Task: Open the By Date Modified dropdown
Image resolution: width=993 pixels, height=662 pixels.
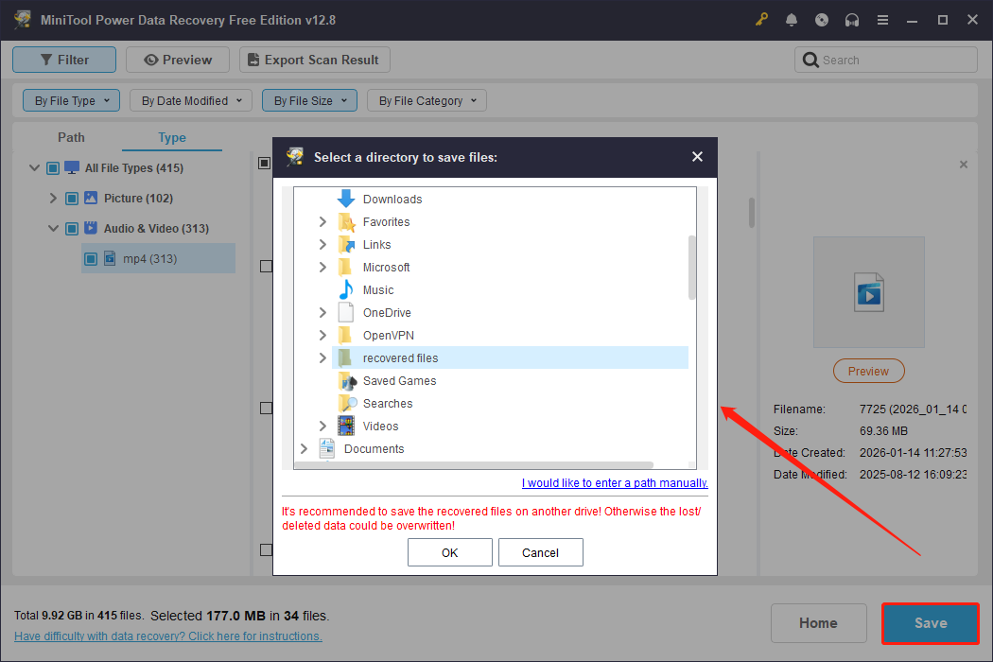Action: 190,99
